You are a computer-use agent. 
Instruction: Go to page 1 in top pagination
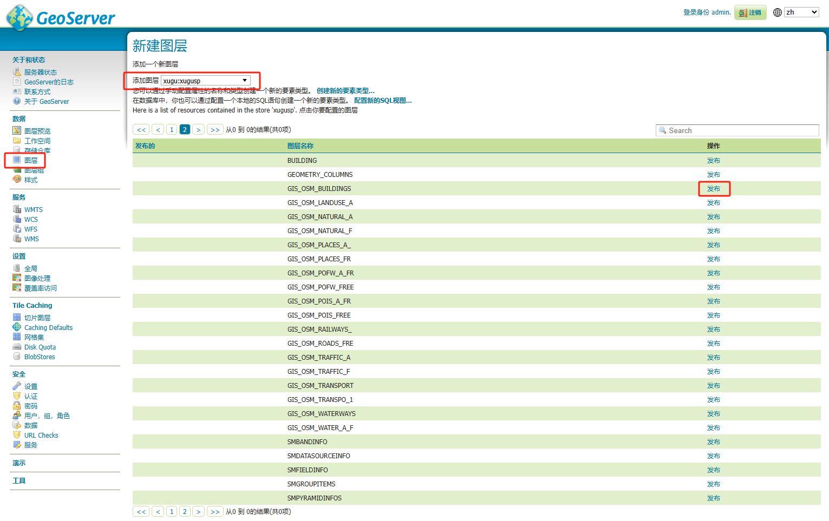click(172, 130)
